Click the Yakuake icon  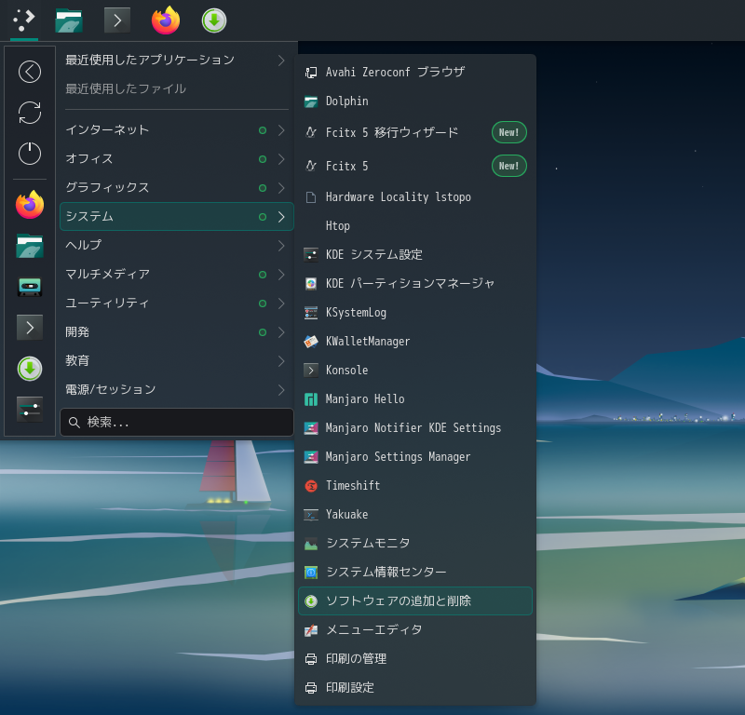pyautogui.click(x=311, y=515)
